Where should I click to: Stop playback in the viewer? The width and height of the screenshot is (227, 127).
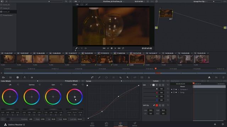[112, 48]
